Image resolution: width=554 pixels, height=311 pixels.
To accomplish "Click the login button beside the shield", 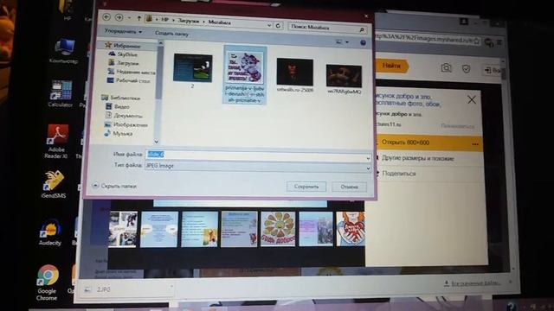I will click(x=492, y=71).
